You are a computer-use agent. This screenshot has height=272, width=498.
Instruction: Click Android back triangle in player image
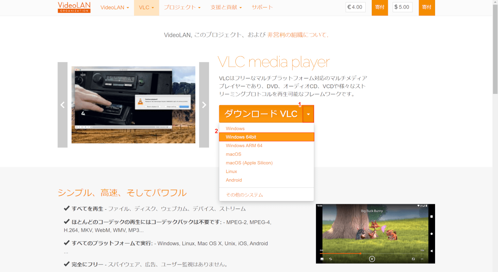[x=431, y=251]
